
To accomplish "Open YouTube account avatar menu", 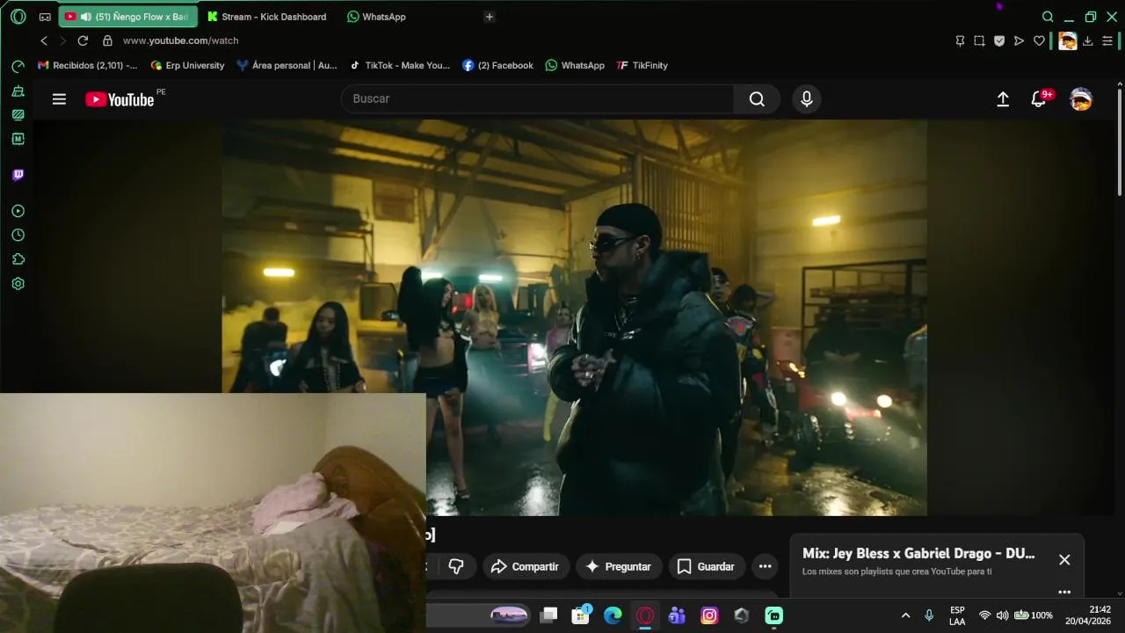I will coord(1081,99).
